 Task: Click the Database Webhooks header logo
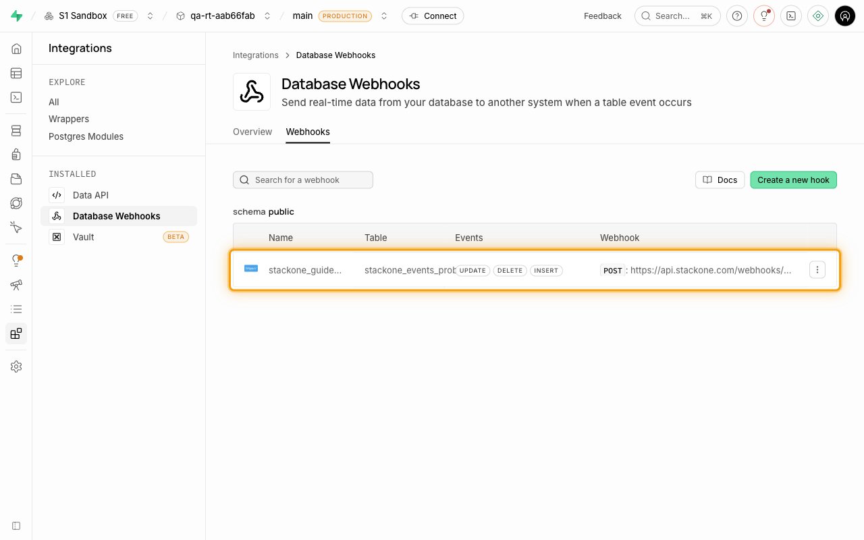click(252, 92)
